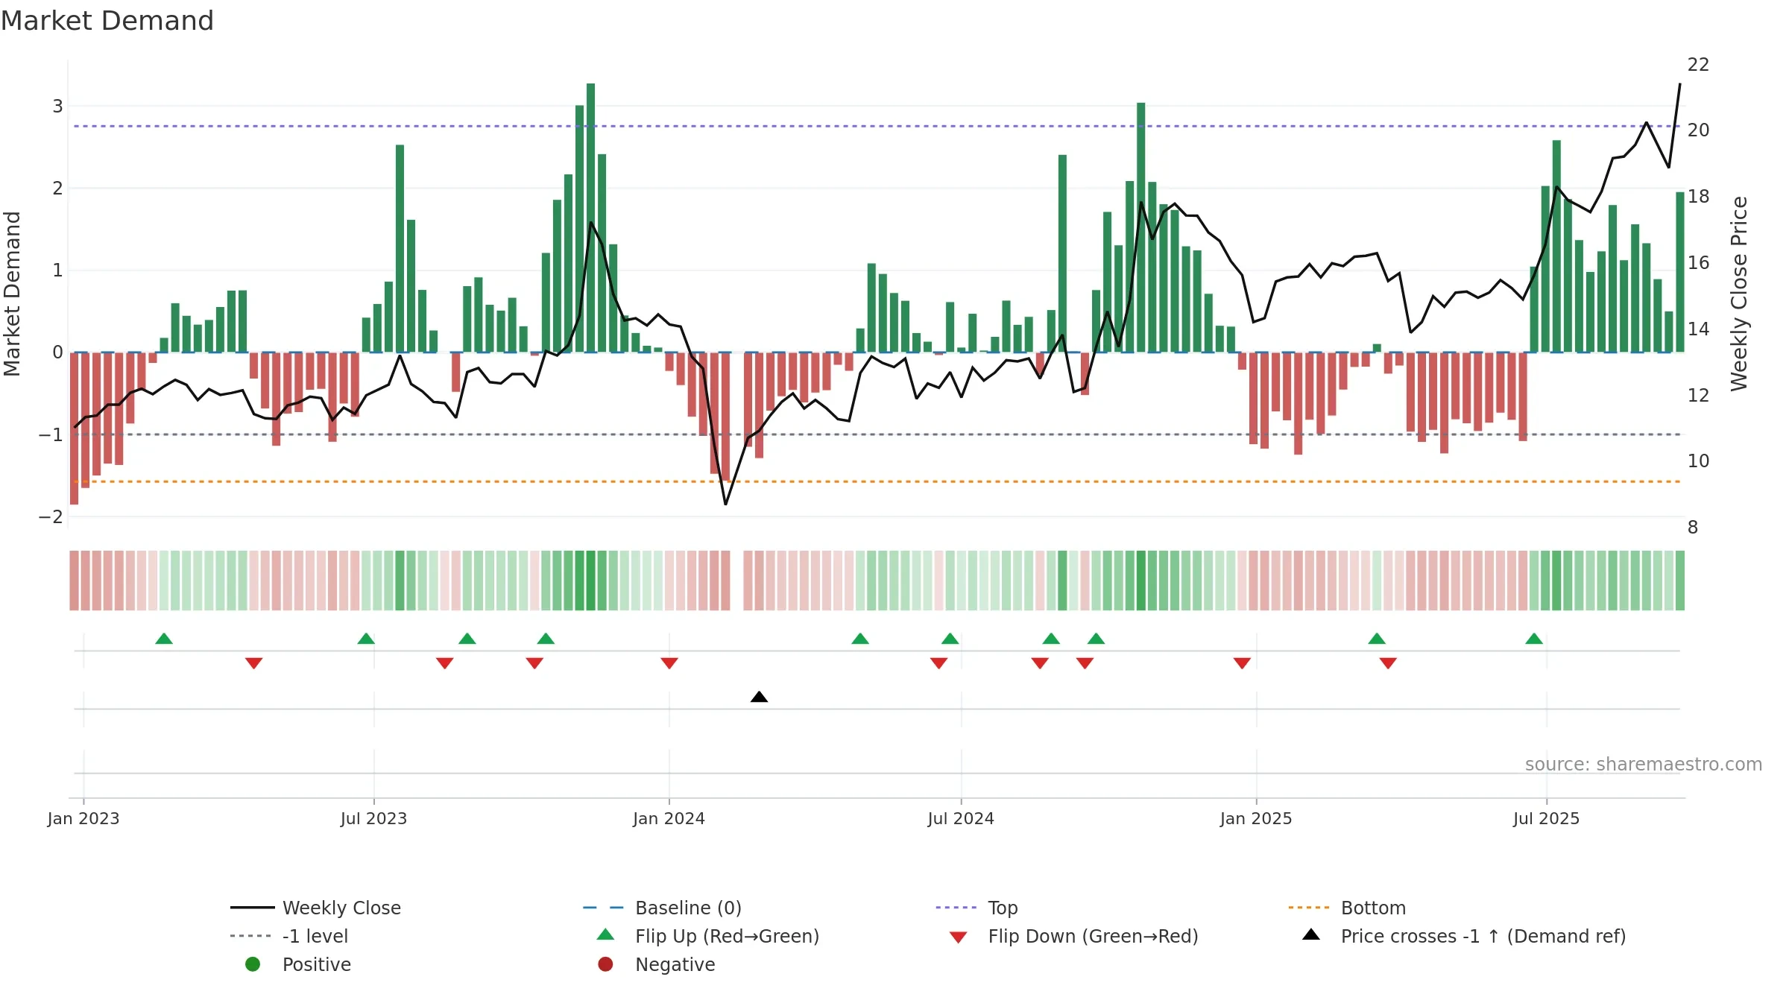Click the Jan 2025 x-axis label

[x=1256, y=818]
